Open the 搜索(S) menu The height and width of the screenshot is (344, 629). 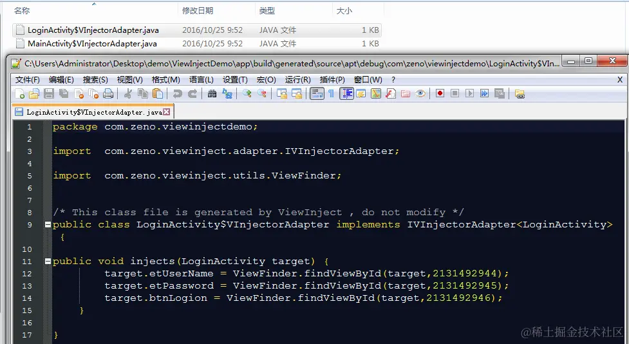click(95, 80)
